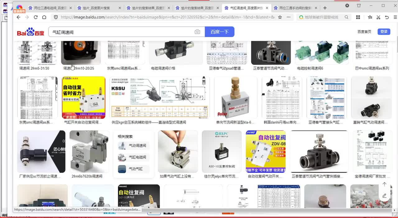Open the black DZF-02 自动往复阀 thumbnail
This screenshot has width=398, height=218.
(139, 196)
